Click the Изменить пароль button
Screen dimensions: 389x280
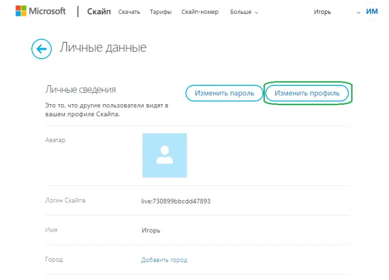pos(224,93)
